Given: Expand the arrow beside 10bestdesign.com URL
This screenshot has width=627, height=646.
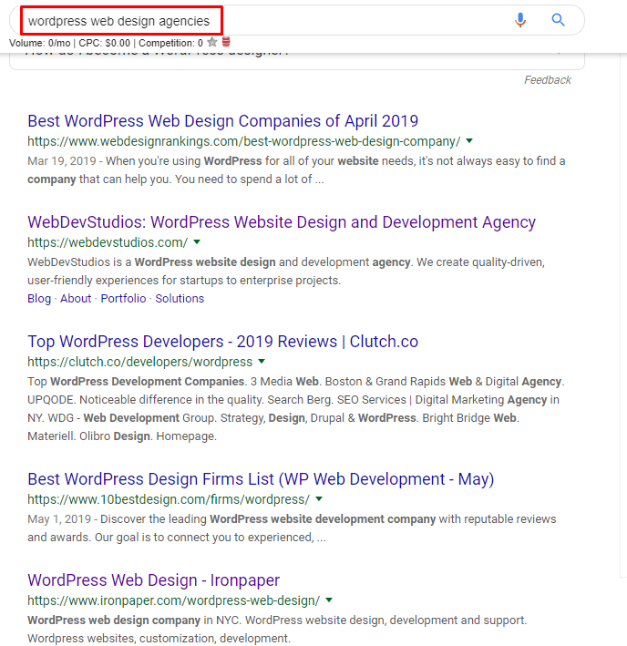Looking at the screenshot, I should (319, 499).
